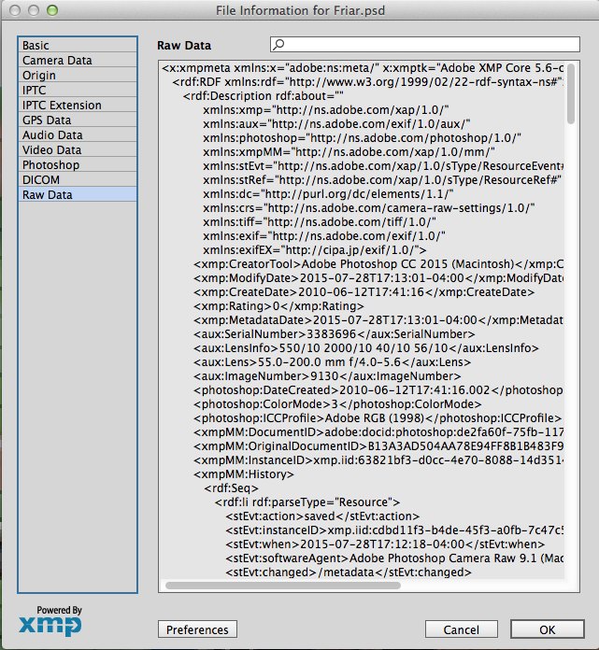Click the stEvt:changed /metadata line
Viewport: 599px width, 650px height.
click(349, 572)
